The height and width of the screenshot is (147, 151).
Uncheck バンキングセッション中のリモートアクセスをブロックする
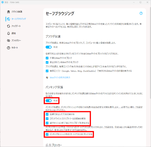(47, 134)
